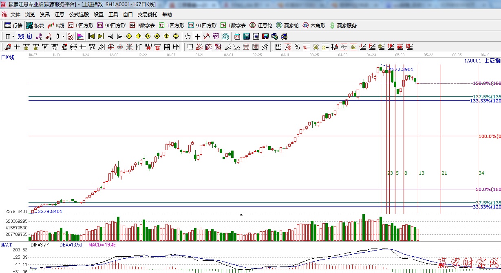The image size is (501, 273).
Task: Open the candlestick style dropdown arrow
Action: [x=63, y=36]
